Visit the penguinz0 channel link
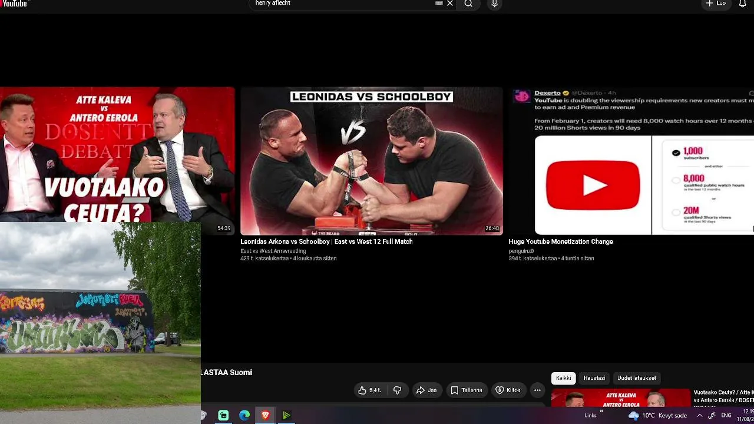 (521, 251)
